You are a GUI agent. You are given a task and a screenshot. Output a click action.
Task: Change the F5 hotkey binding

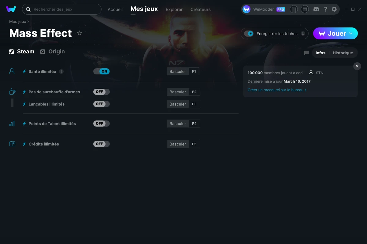point(194,144)
